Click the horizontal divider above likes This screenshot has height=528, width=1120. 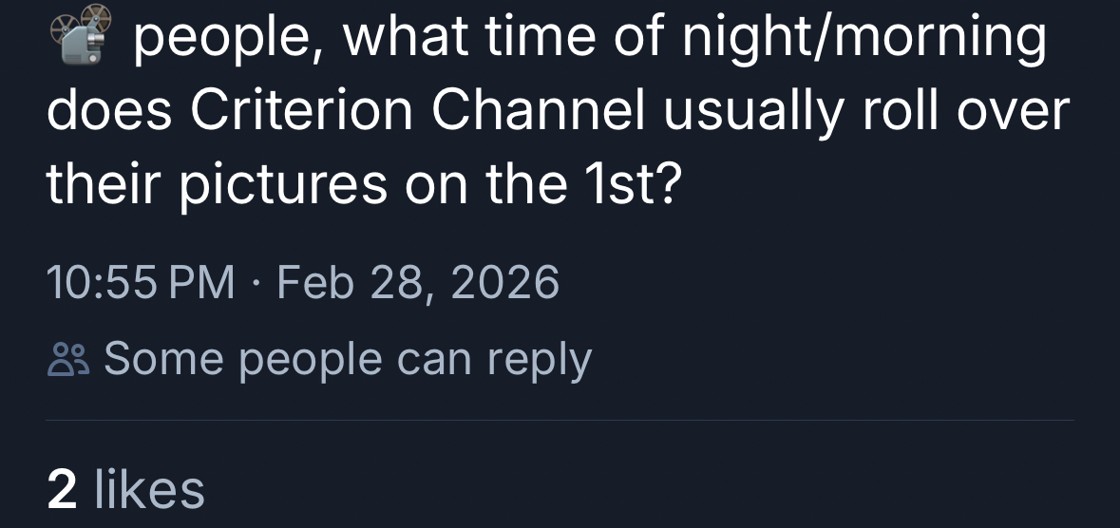click(x=560, y=421)
